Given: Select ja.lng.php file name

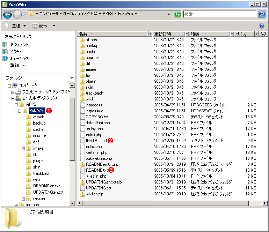Looking at the screenshot, I should click(x=94, y=147).
